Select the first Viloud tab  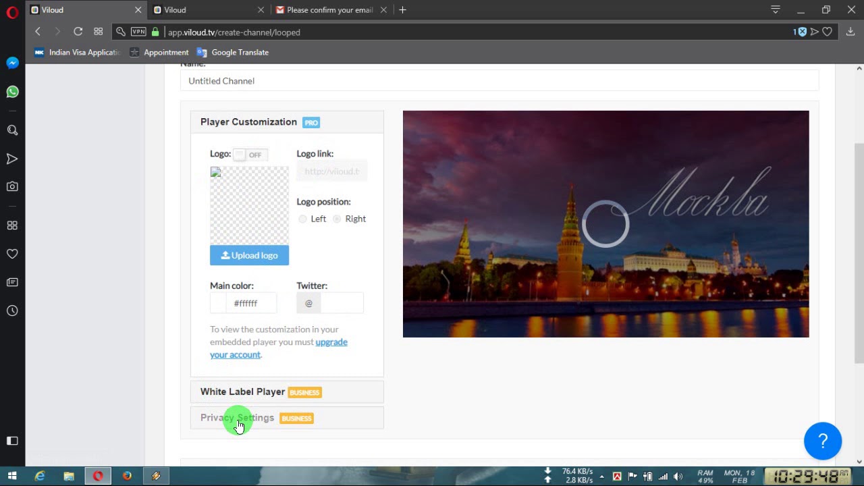85,9
